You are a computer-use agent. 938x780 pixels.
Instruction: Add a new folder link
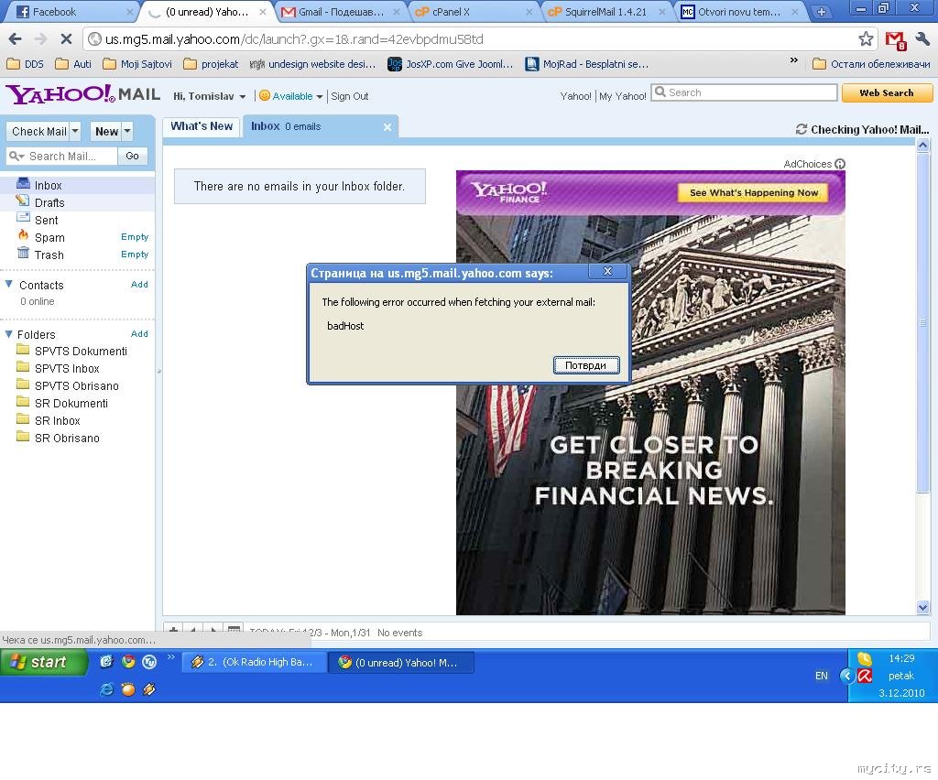[x=139, y=334]
